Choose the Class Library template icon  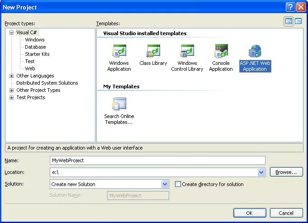coord(153,51)
